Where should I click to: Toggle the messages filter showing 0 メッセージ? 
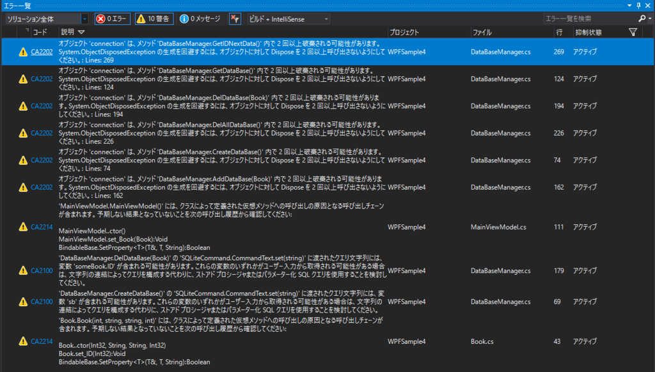click(198, 19)
